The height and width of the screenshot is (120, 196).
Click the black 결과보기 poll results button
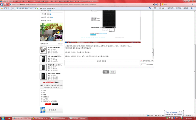pyautogui.click(x=55, y=104)
